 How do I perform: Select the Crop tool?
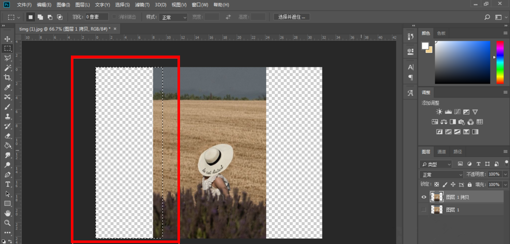pyautogui.click(x=7, y=77)
